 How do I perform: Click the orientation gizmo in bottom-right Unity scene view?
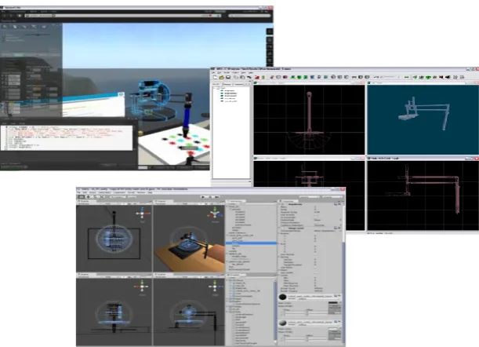[x=215, y=287]
